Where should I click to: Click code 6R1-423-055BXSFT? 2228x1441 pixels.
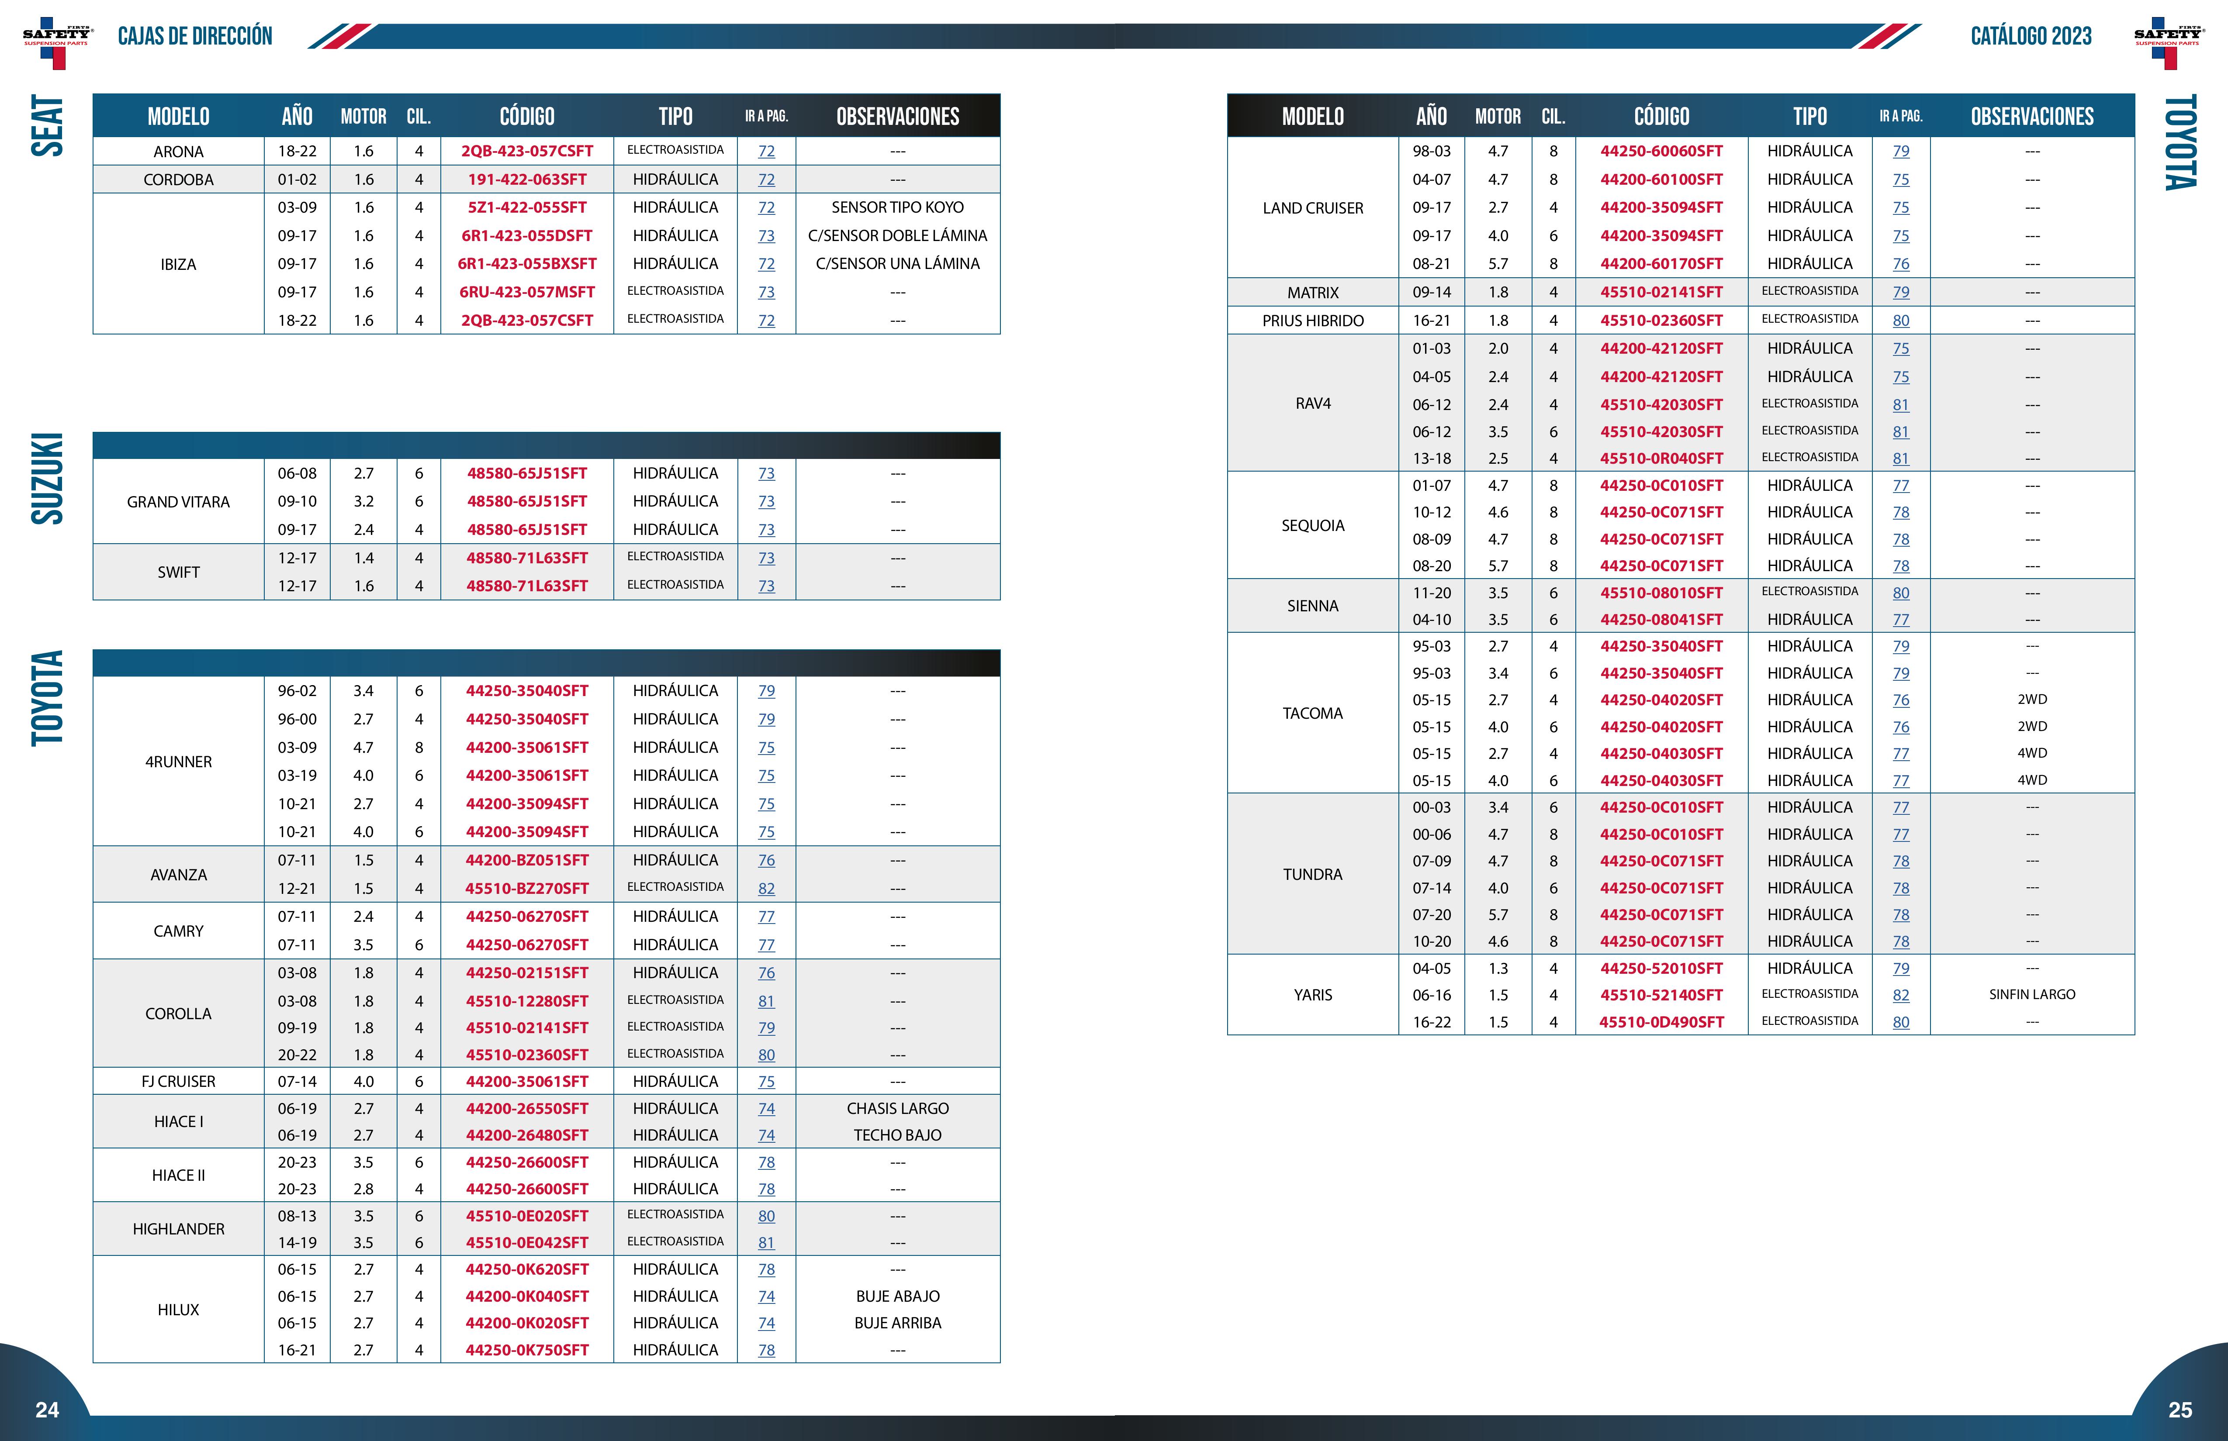[527, 264]
